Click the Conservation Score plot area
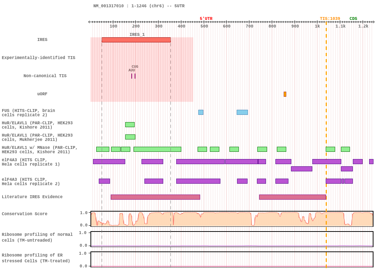380x271 pixels. pos(232,219)
